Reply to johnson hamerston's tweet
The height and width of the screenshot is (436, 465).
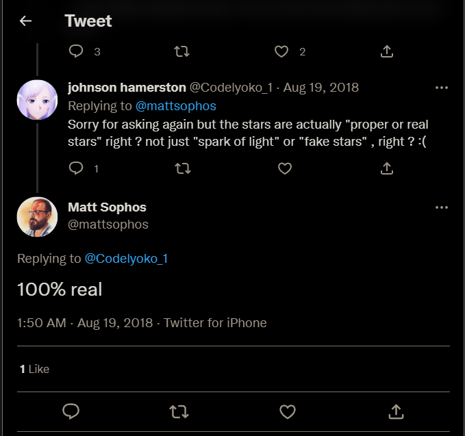pyautogui.click(x=77, y=168)
